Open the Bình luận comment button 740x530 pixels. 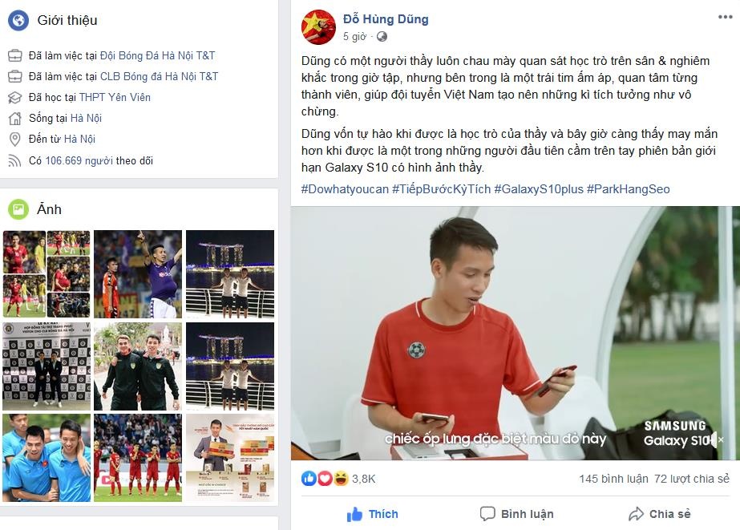(516, 514)
